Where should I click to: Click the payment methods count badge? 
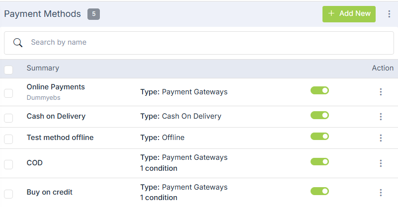[x=94, y=14]
